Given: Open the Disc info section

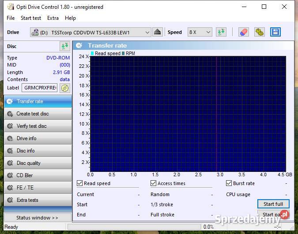Looking at the screenshot, I should [38, 151].
